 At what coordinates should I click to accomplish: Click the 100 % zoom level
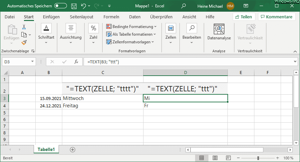coord(288,158)
